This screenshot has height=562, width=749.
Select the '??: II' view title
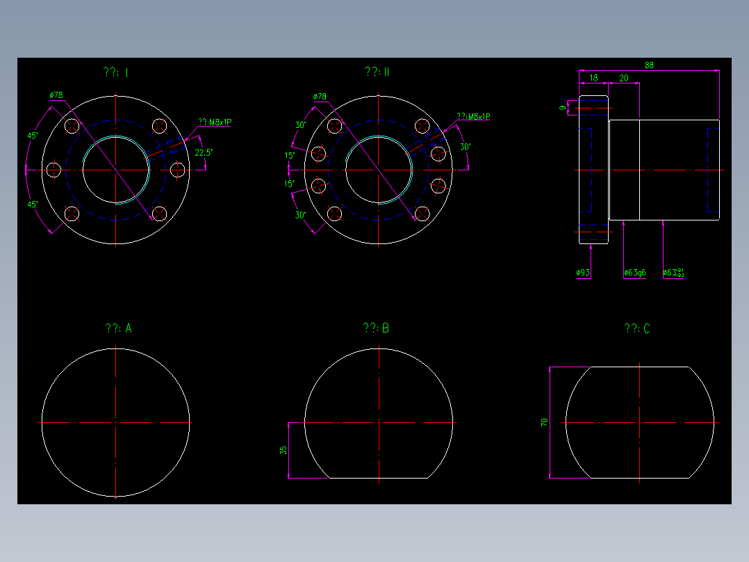tap(377, 72)
